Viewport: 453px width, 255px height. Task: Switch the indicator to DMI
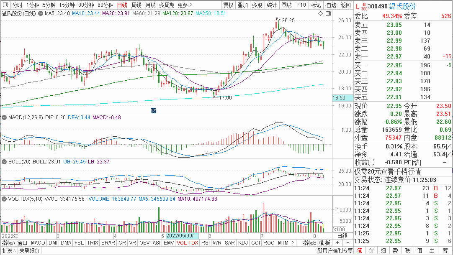pos(53,243)
